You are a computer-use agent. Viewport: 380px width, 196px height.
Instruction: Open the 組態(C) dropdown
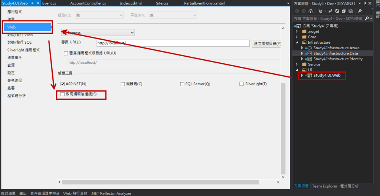[99, 15]
